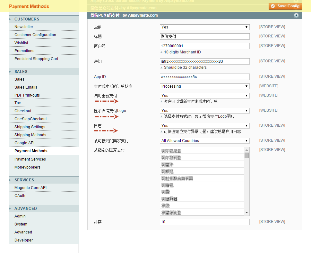Screen dimensions: 311x253
Task: Open Moneybookers settings
Action: [27, 167]
